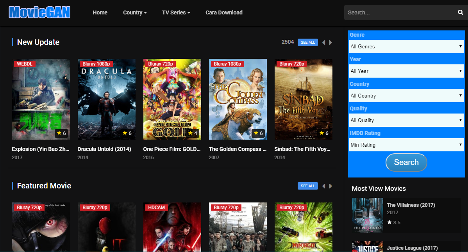The width and height of the screenshot is (468, 252).
Task: Expand the TV Series menu in navbar
Action: 176,12
